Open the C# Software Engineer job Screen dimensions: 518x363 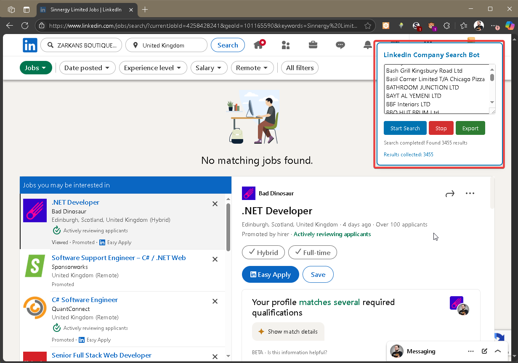[85, 300]
